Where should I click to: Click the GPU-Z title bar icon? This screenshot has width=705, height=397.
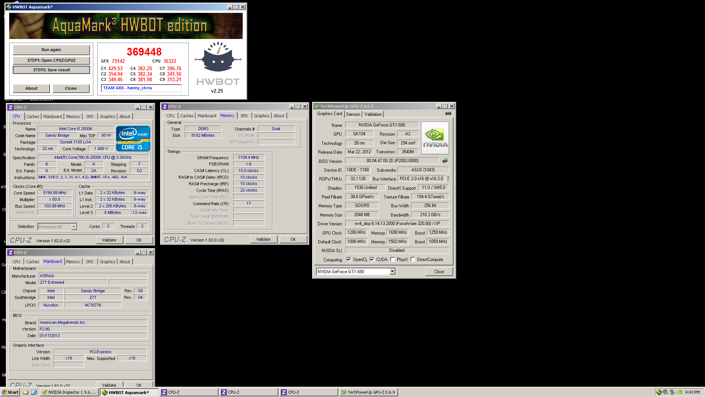click(x=317, y=106)
